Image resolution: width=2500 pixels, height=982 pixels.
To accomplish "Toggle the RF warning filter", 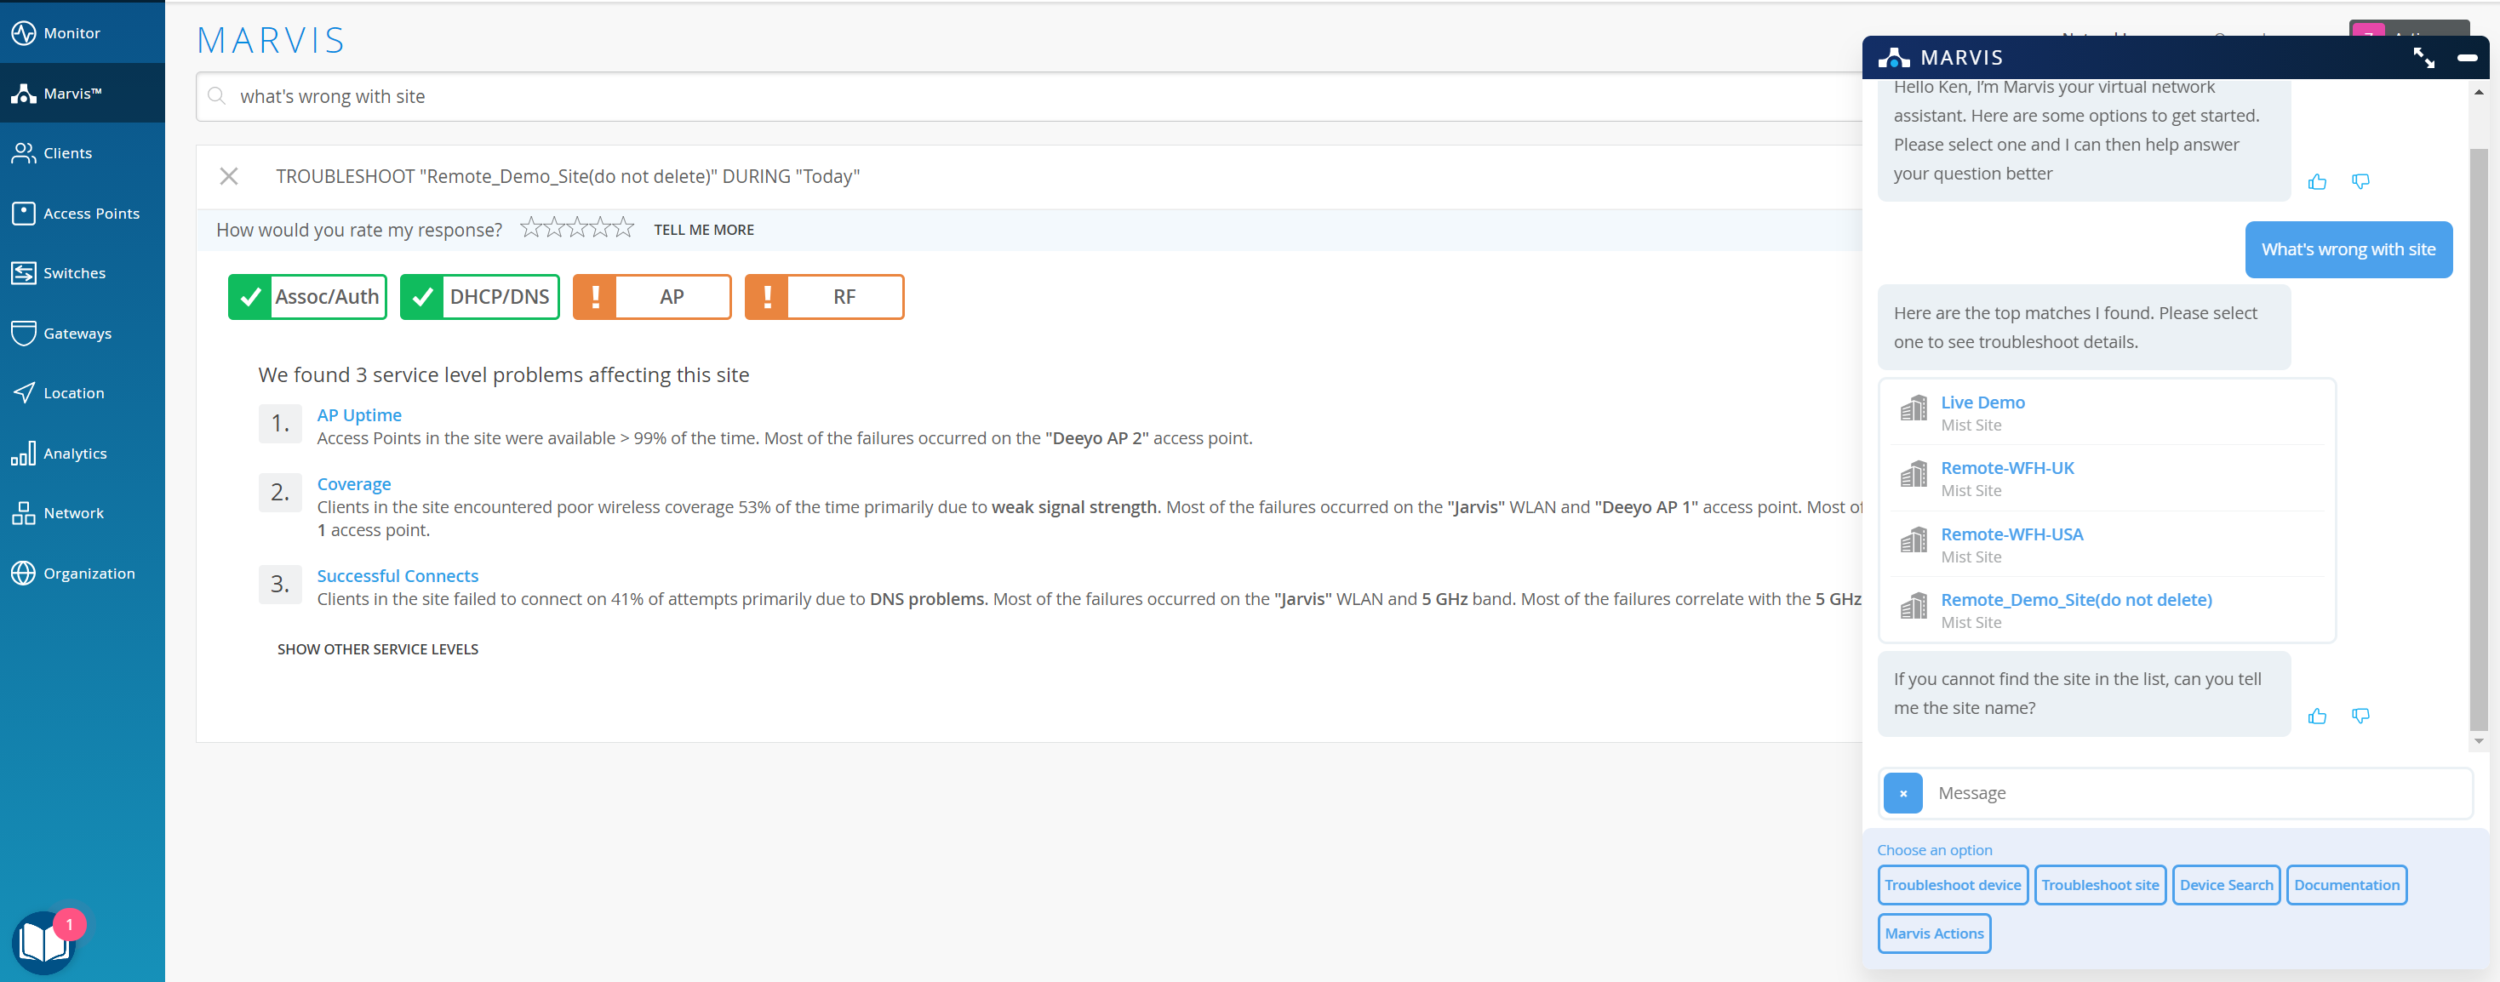I will pyautogui.click(x=824, y=297).
